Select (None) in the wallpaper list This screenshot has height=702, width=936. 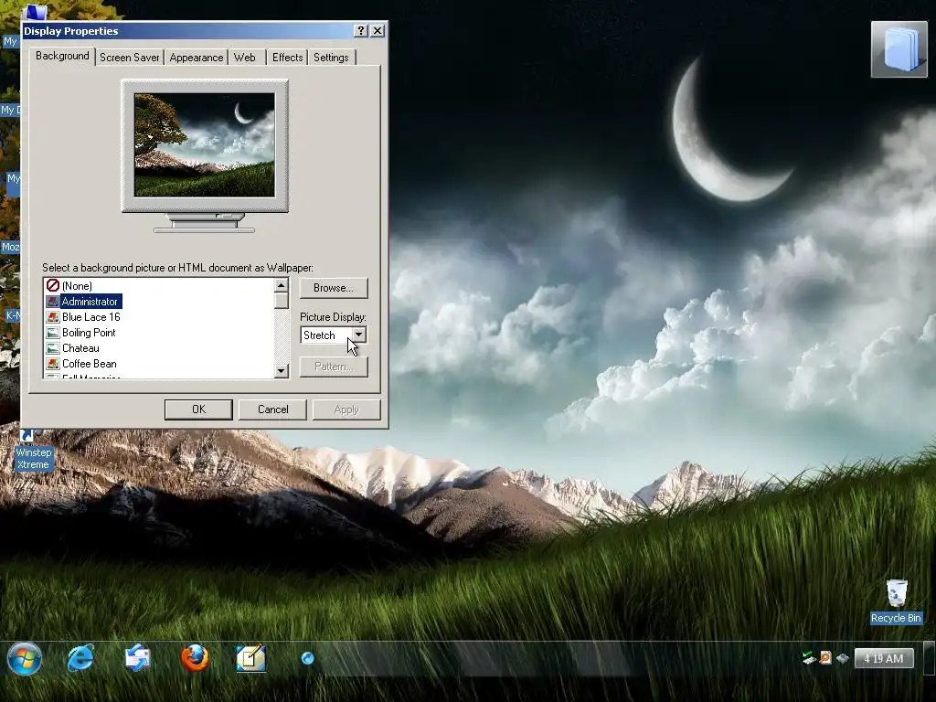pyautogui.click(x=77, y=286)
